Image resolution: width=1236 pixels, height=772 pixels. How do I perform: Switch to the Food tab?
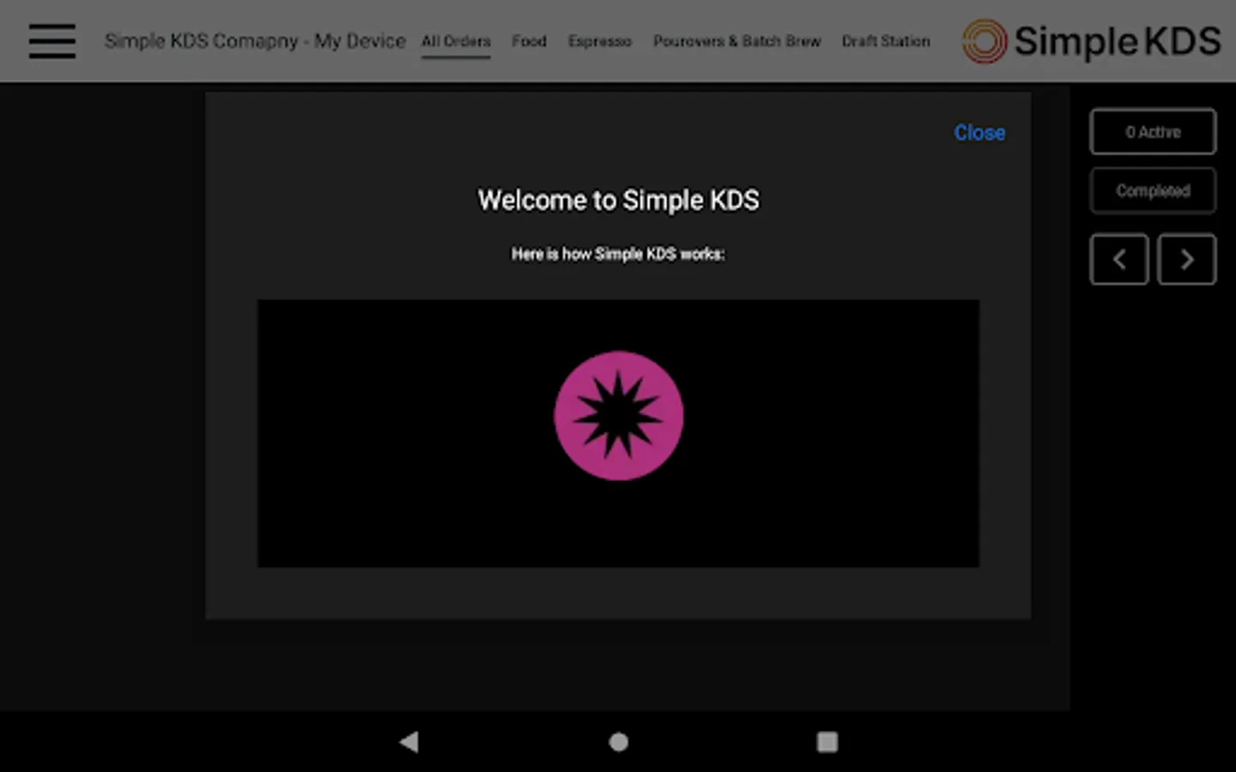click(529, 41)
